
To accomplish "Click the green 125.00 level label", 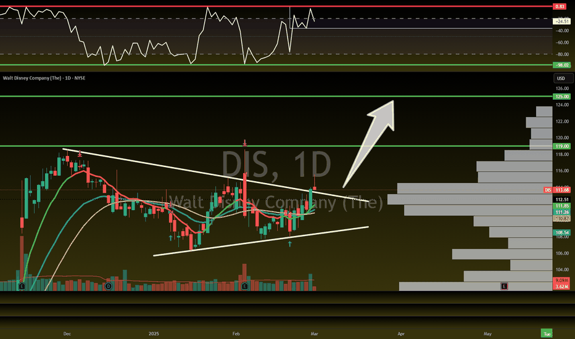I will 562,96.
